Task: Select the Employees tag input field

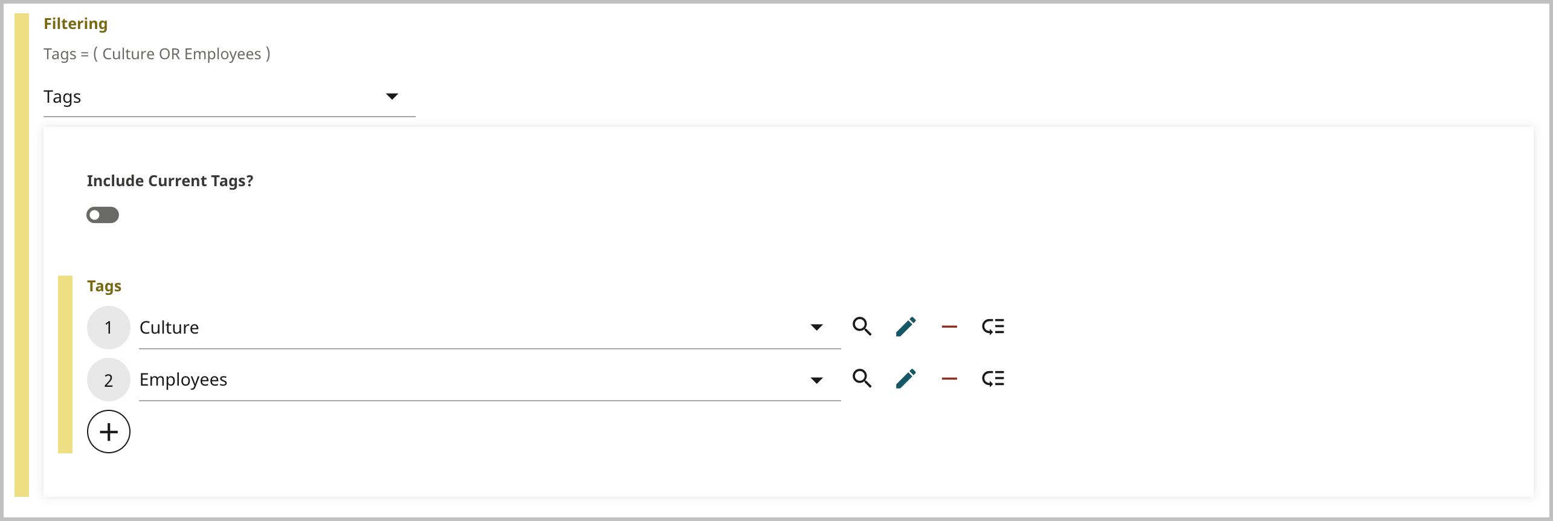Action: click(423, 380)
